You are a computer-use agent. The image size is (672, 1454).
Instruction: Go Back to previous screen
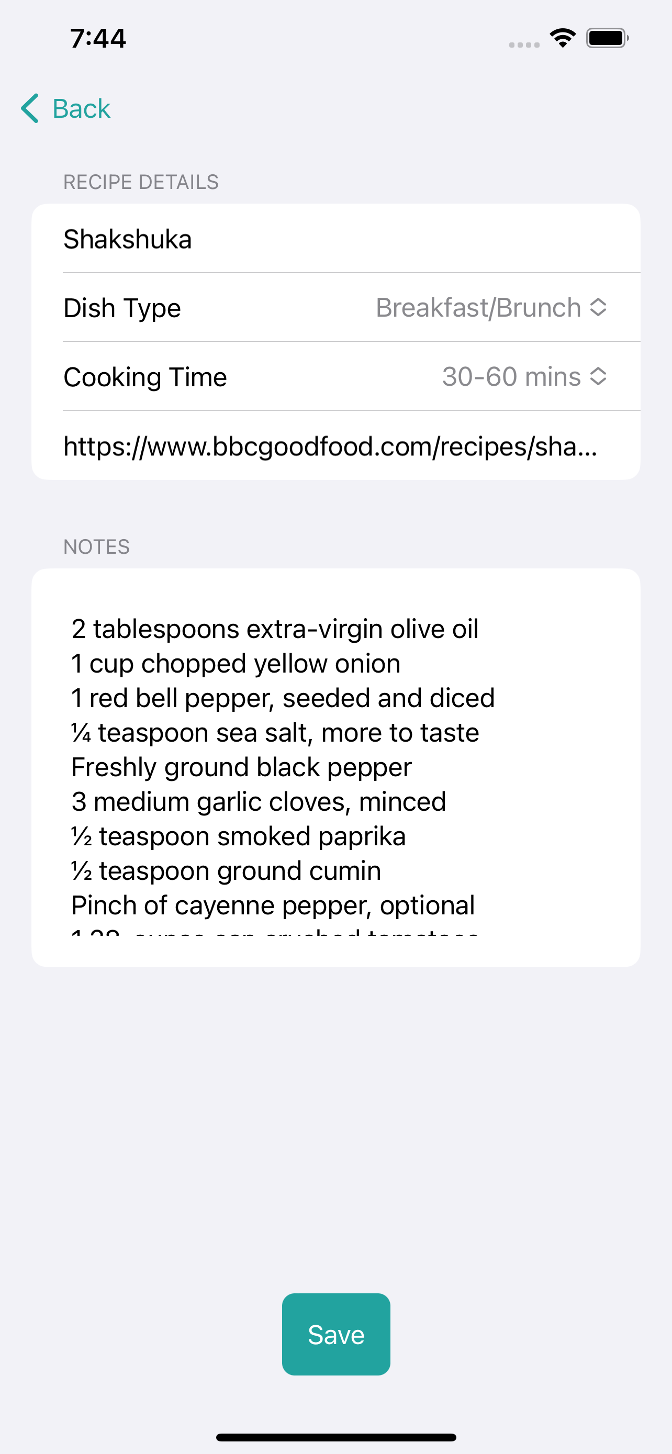click(x=66, y=108)
